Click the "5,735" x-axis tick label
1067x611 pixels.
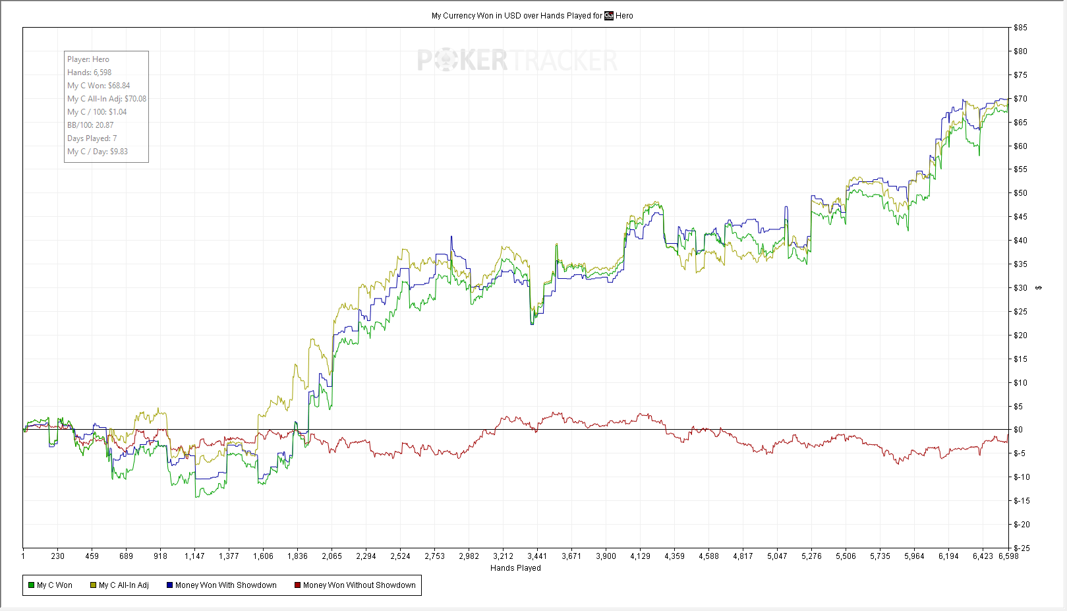pos(880,556)
